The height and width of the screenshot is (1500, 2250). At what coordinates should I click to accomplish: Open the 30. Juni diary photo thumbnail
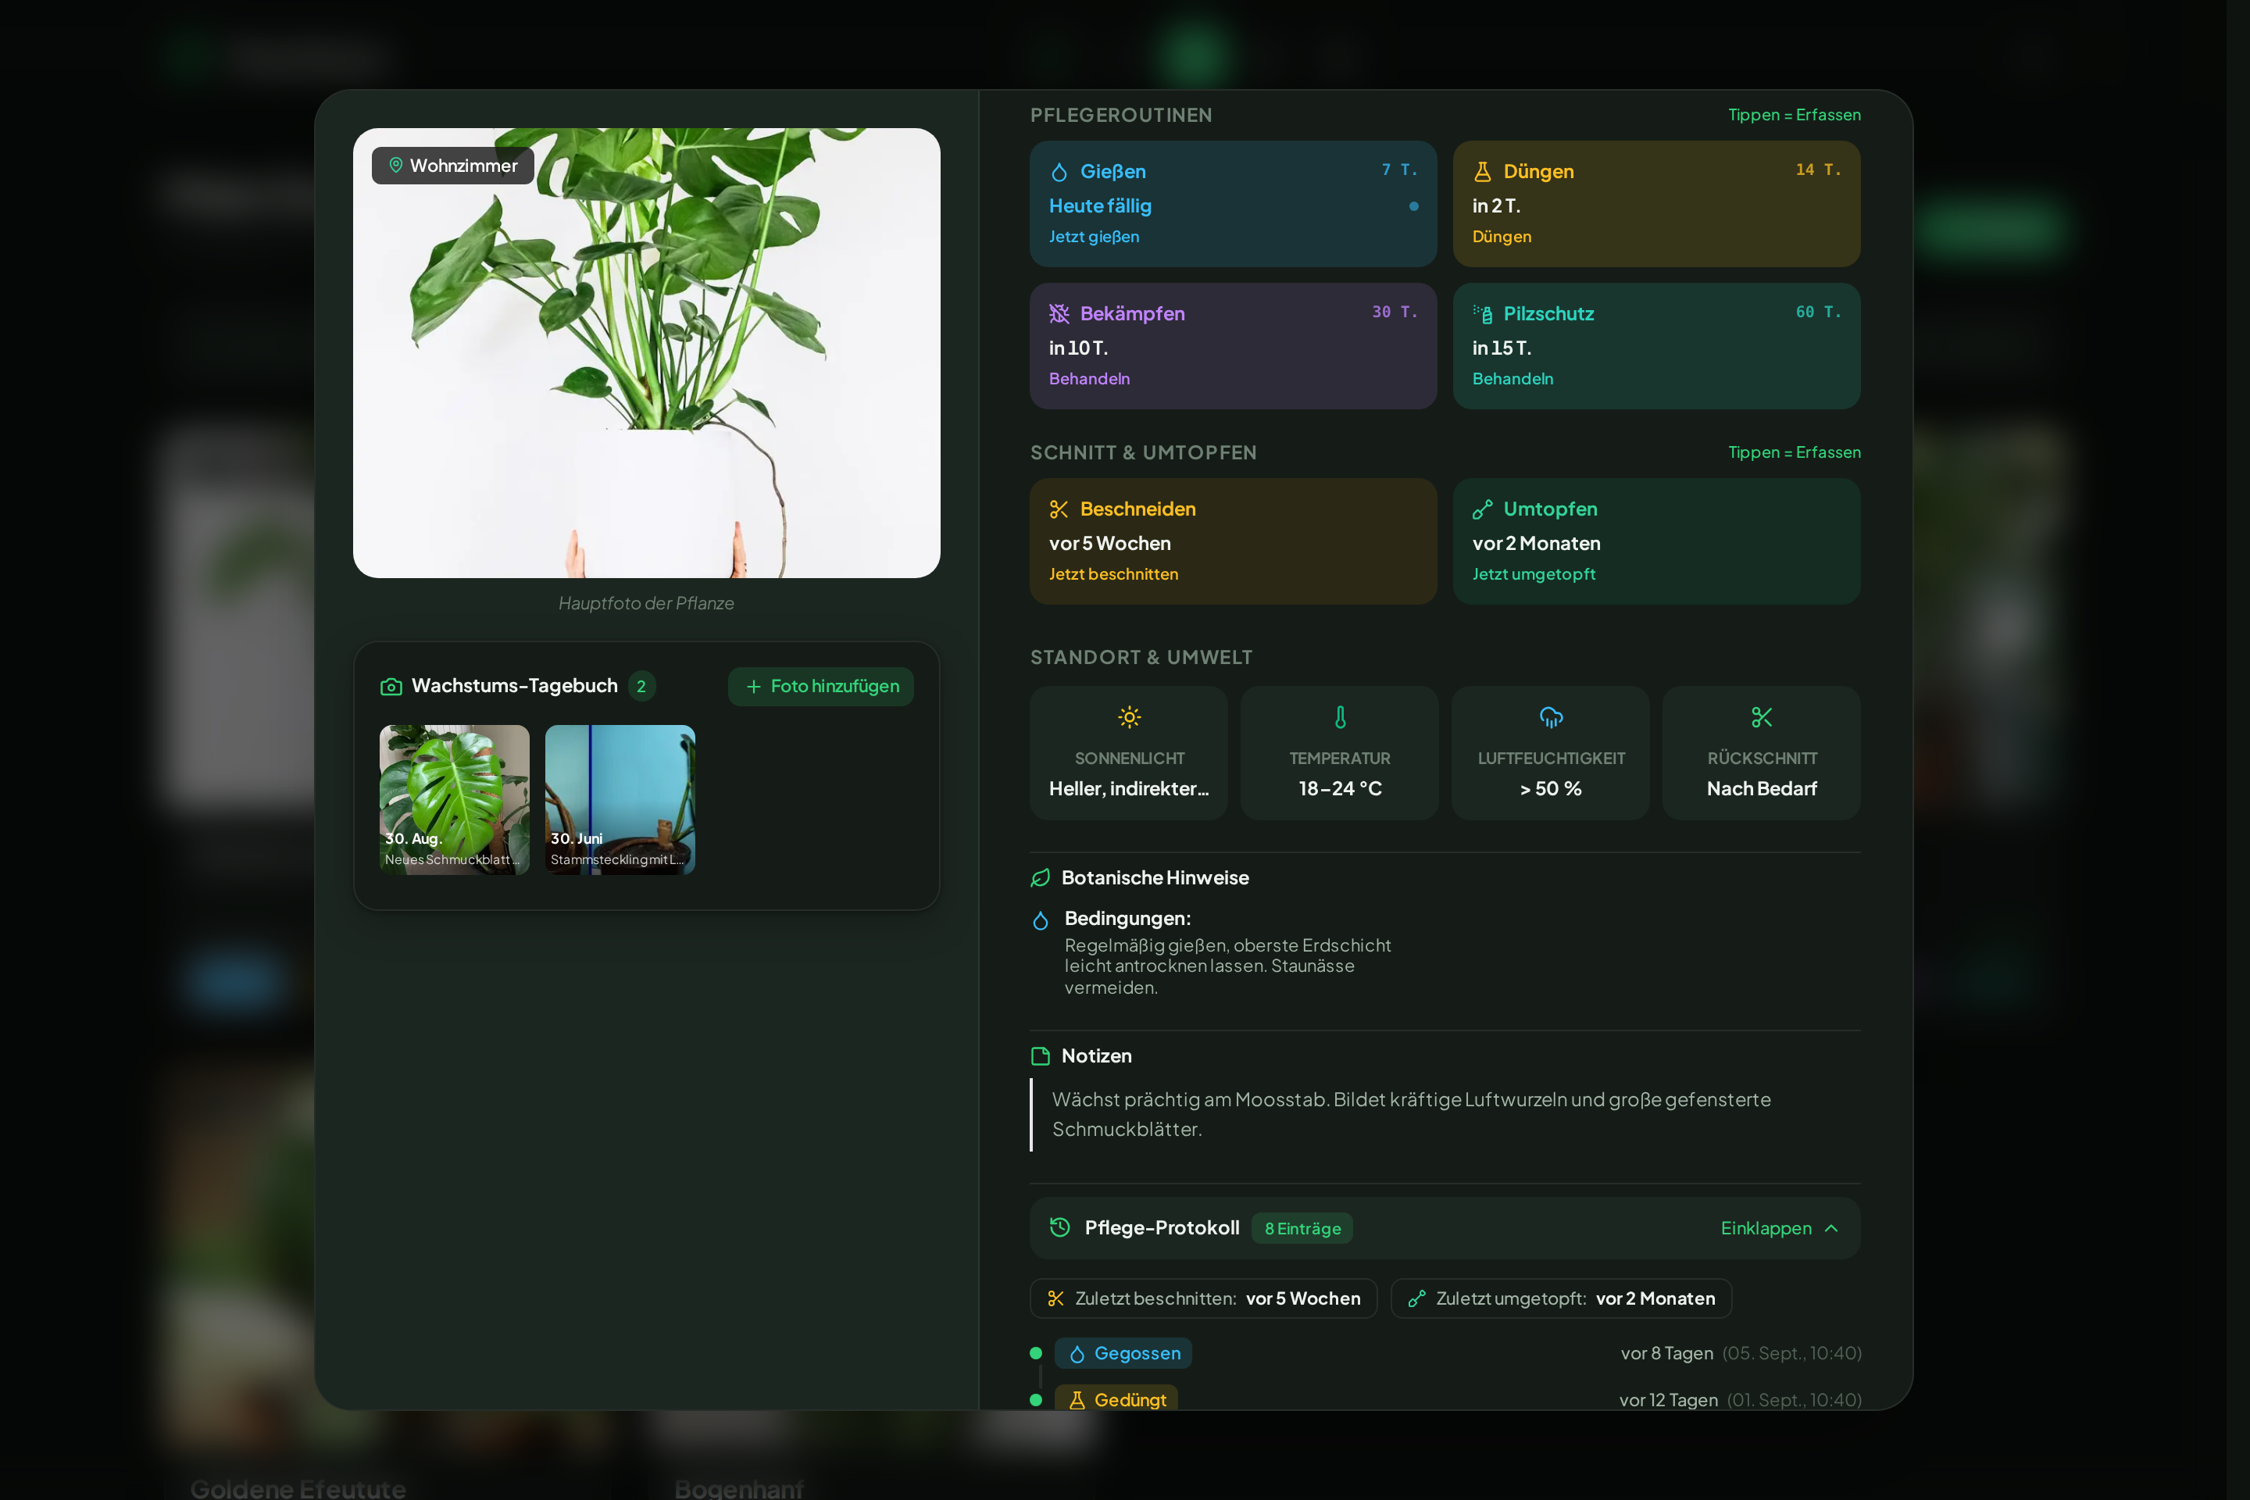(x=620, y=800)
